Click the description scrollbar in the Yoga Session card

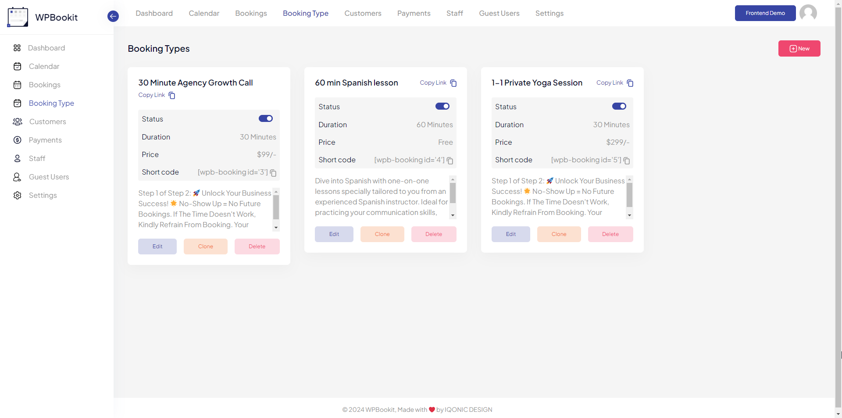coord(630,197)
